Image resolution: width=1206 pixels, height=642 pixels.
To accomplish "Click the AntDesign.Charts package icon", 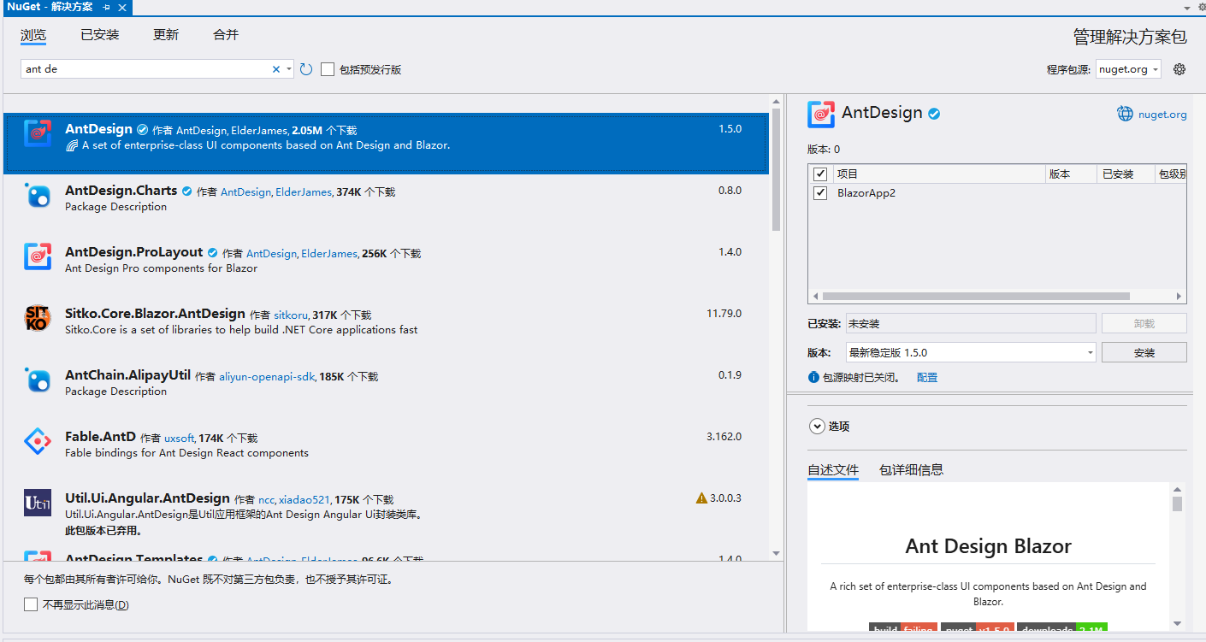I will (x=38, y=196).
